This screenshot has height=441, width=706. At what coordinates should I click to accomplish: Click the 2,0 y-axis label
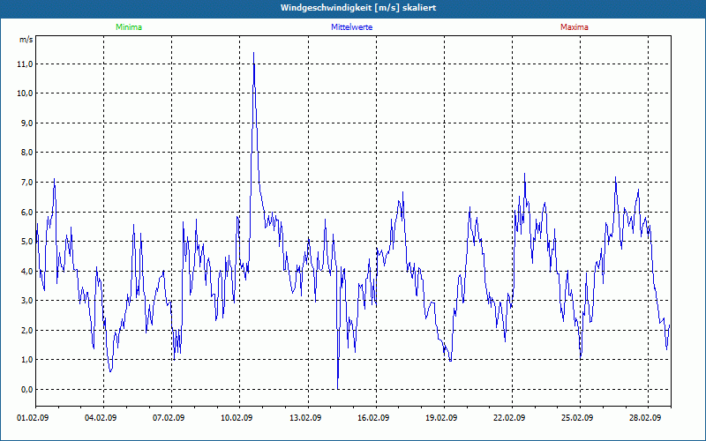27,330
